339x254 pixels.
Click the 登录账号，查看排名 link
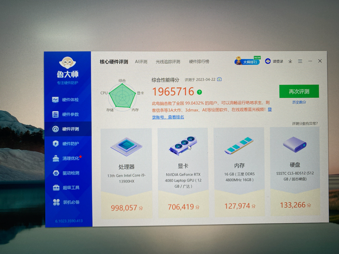coord(168,117)
